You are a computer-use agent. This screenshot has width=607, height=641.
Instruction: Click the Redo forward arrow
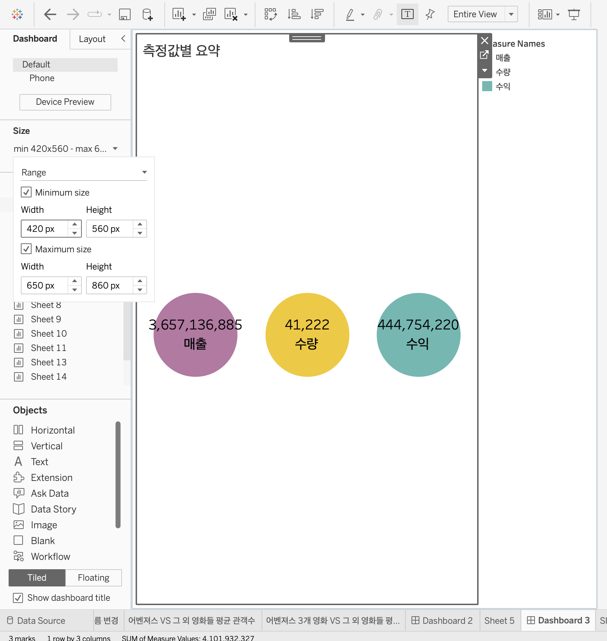coord(73,14)
